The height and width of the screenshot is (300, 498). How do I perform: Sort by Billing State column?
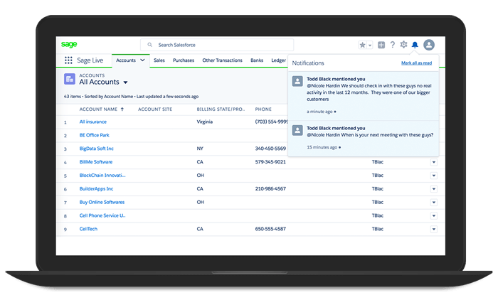click(x=221, y=109)
